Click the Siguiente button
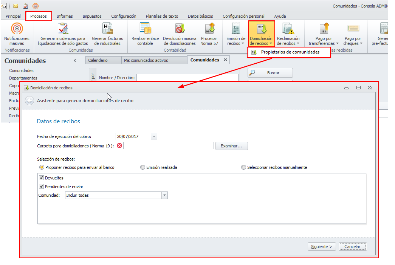Viewport: 395px width, 265px height. coord(321,247)
